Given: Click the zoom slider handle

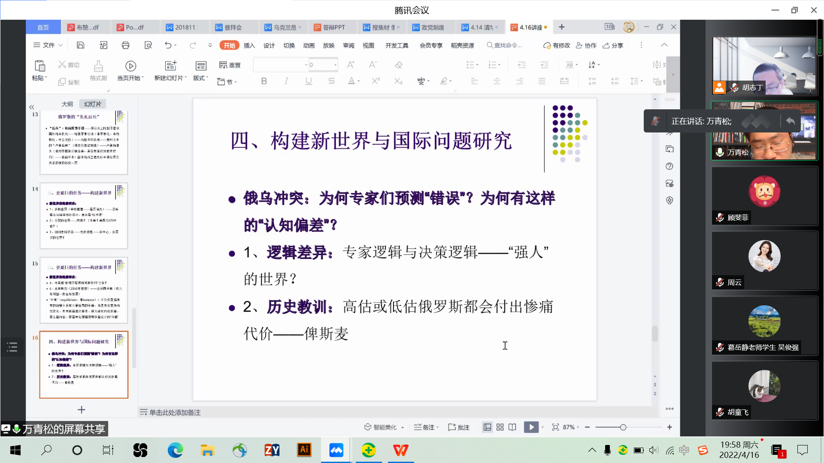Looking at the screenshot, I should (623, 427).
